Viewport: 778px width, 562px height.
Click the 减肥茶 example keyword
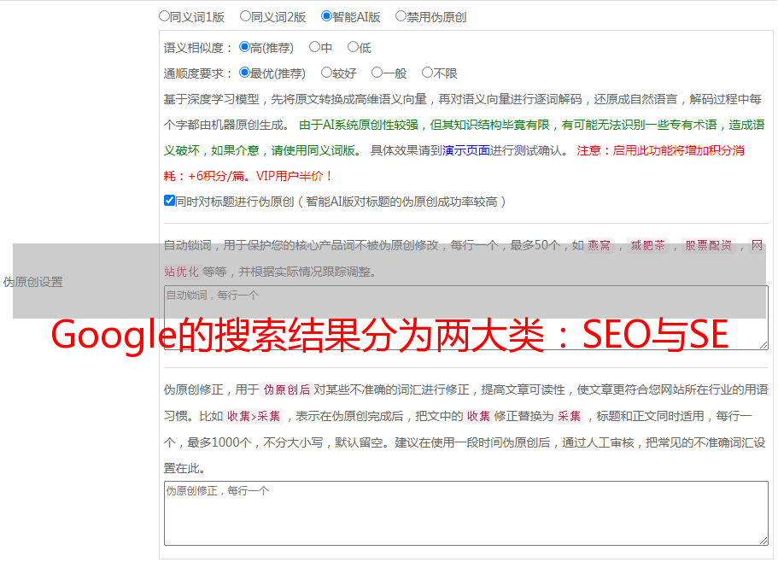coord(647,245)
